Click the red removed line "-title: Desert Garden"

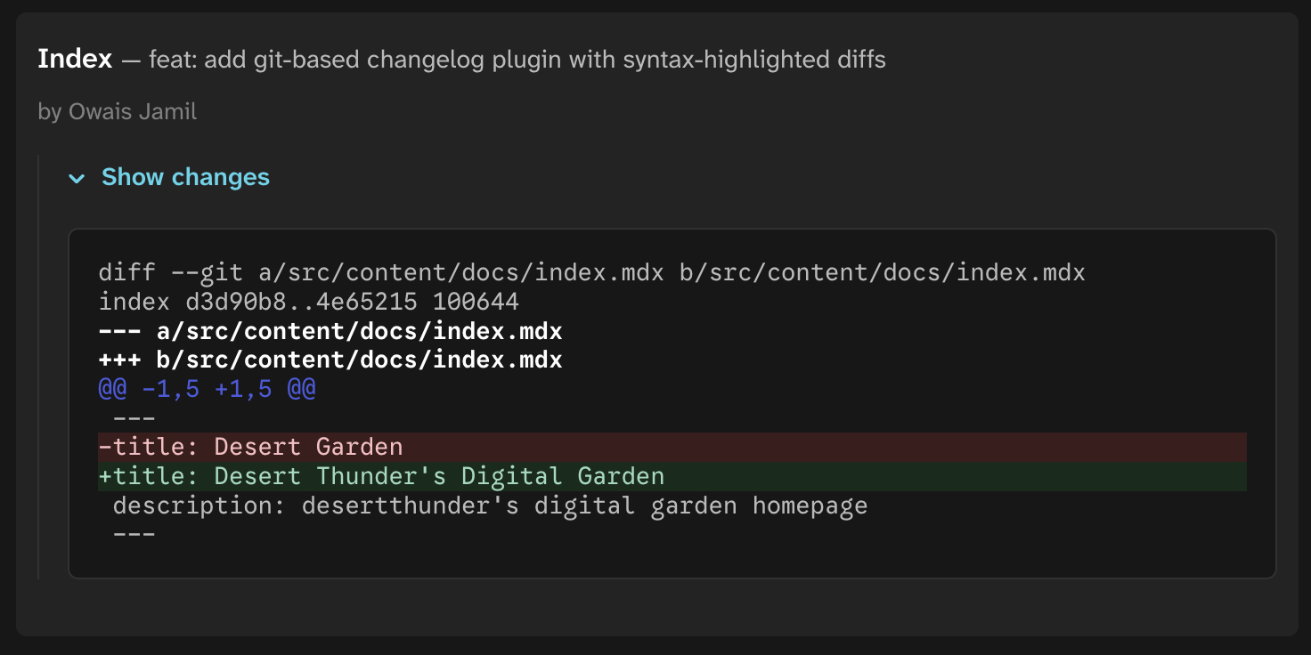[x=251, y=447]
